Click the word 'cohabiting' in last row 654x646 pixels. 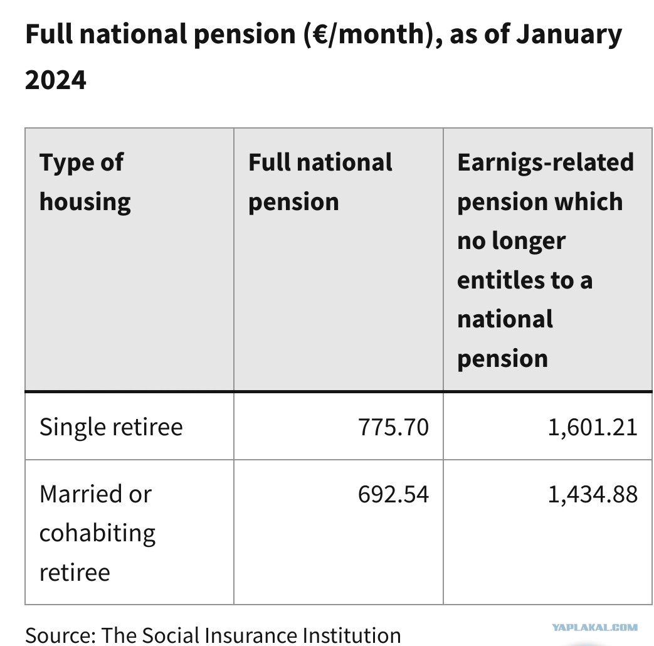97,534
